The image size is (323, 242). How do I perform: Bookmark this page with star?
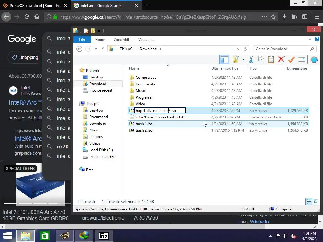273,17
